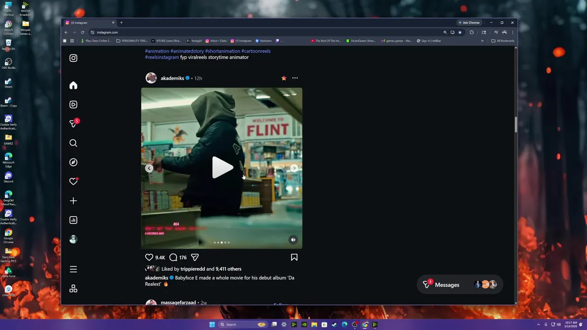Screen dimensions: 587x330
Task: Open All Bookmarks folder
Action: (503, 41)
